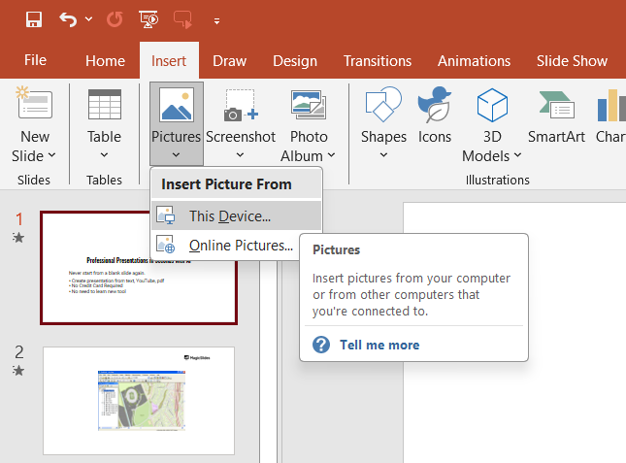Select the Insert ribbon tab
The width and height of the screenshot is (626, 463).
pyautogui.click(x=169, y=61)
